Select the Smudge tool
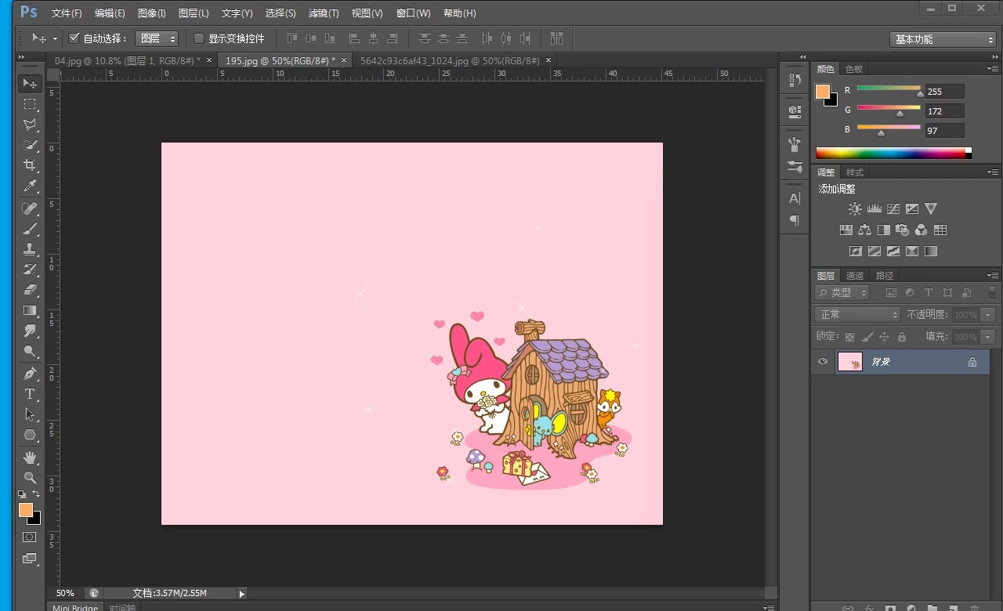 tap(30, 331)
